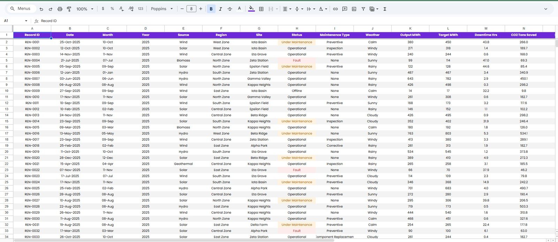This screenshot has width=558, height=242.
Task: Click the Functions sigma icon
Action: pos(385,9)
